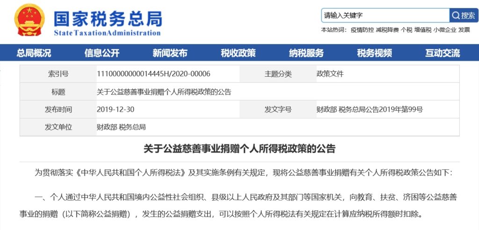The height and width of the screenshot is (230, 479).
Task: Open the 税收政策 menu
Action: tap(238, 53)
